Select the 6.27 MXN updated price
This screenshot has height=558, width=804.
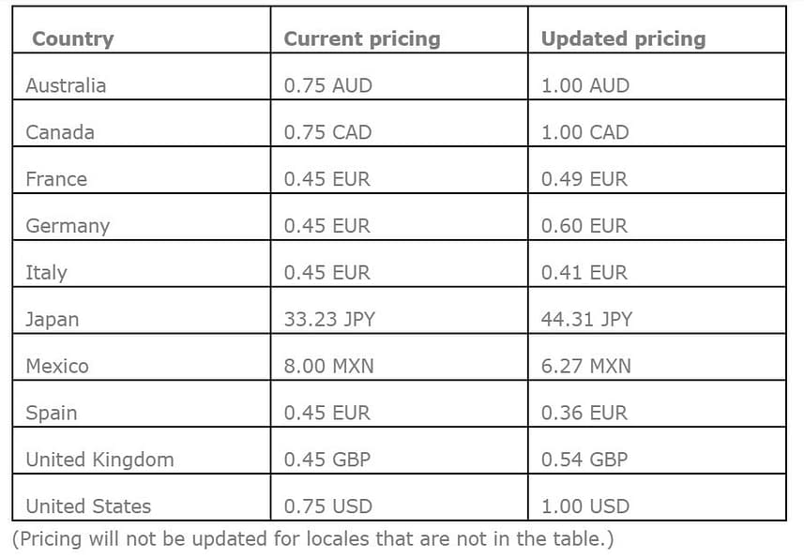586,366
